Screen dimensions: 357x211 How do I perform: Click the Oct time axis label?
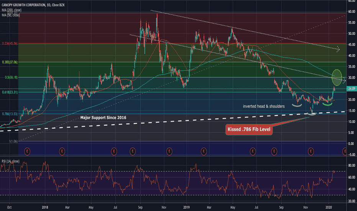point(9,207)
